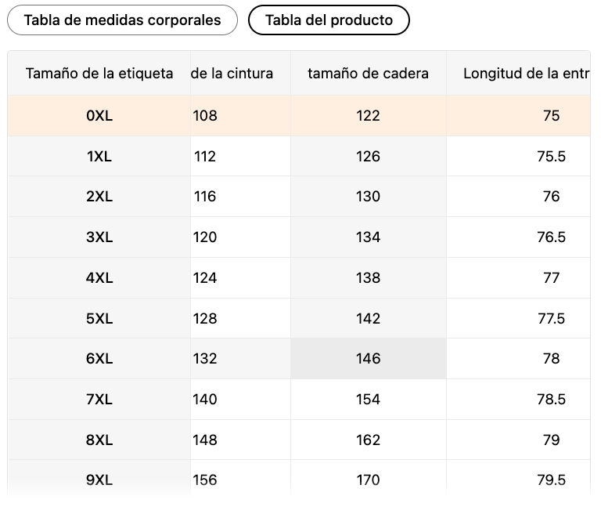This screenshot has height=514, width=601.
Task: Click the hip value 146 cell
Action: coord(369,359)
